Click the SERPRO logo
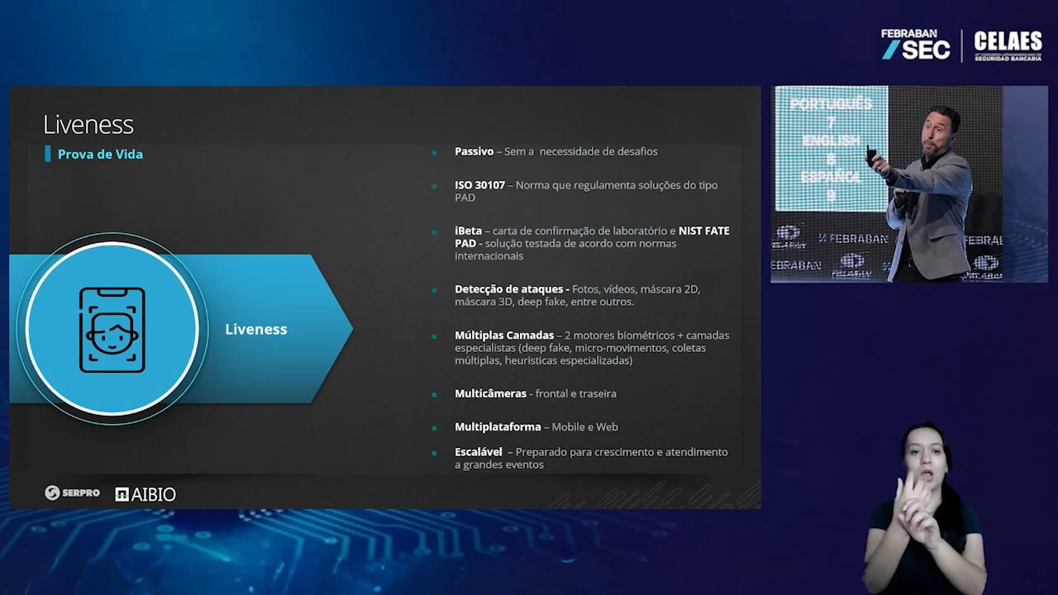This screenshot has width=1058, height=595. 72,493
